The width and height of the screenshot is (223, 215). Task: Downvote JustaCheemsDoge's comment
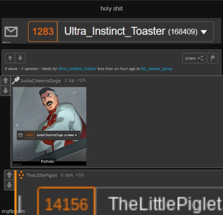(x=6, y=90)
